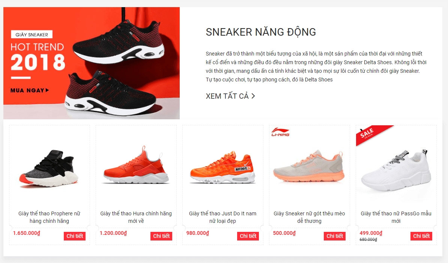Open Giày Sneaker nữ gót thêu mèo title
This screenshot has width=448, height=263.
[x=309, y=217]
